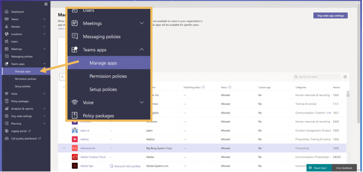Image resolution: width=363 pixels, height=172 pixels.
Task: Open the Adobe Creative Cloud name link
Action: 93,157
